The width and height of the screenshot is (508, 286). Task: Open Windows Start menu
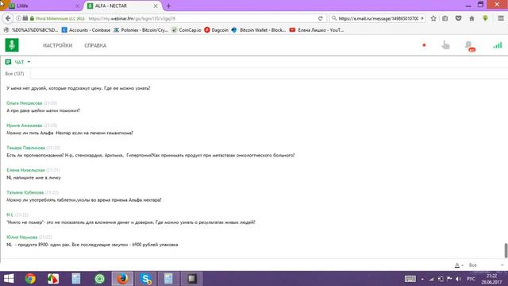[x=9, y=279]
